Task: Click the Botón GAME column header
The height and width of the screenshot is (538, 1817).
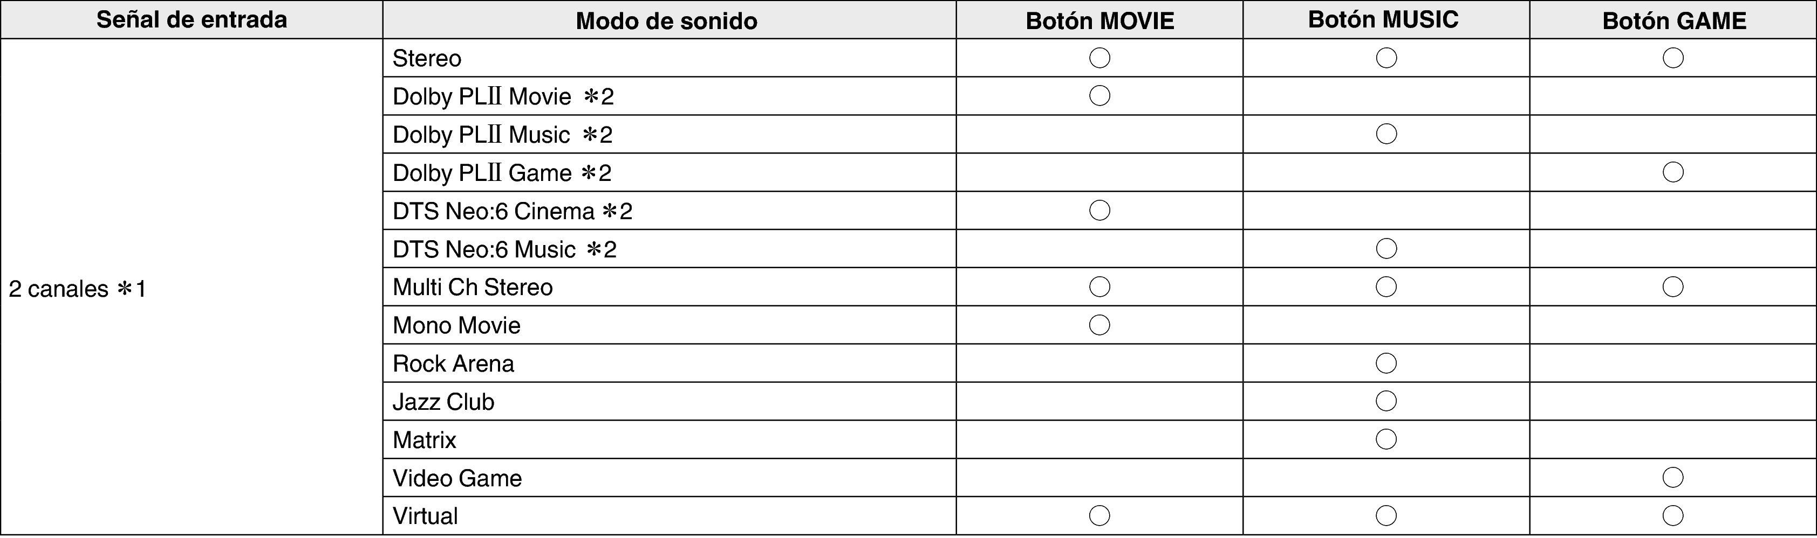Action: (1674, 20)
